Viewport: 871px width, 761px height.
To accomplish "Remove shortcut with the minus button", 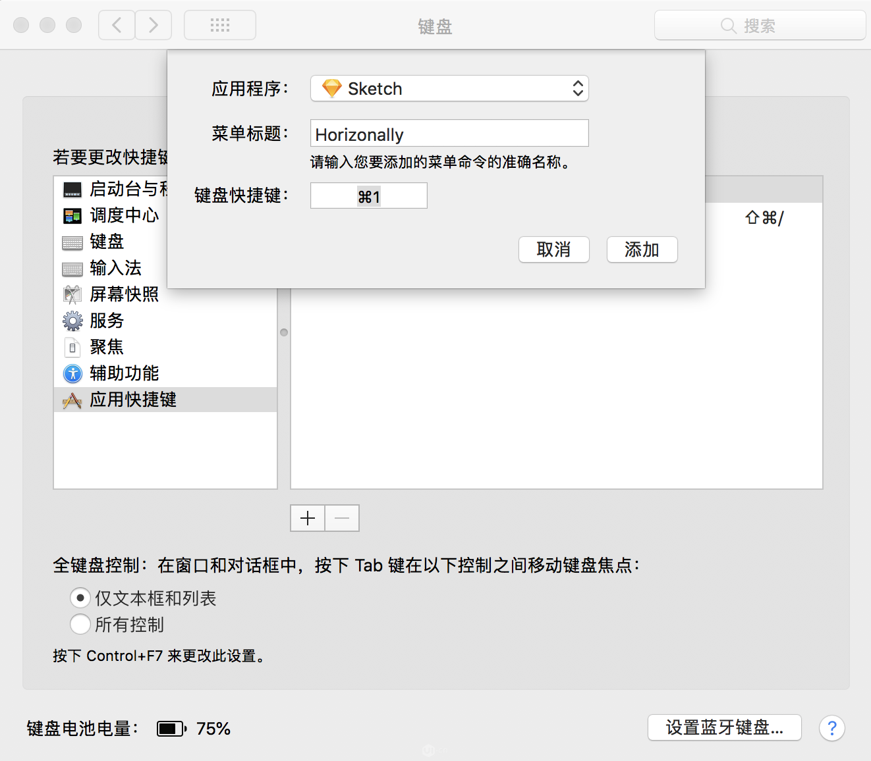I will coord(342,518).
